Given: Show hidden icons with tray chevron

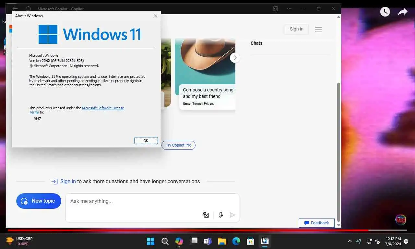Looking at the screenshot, I should (x=350, y=241).
